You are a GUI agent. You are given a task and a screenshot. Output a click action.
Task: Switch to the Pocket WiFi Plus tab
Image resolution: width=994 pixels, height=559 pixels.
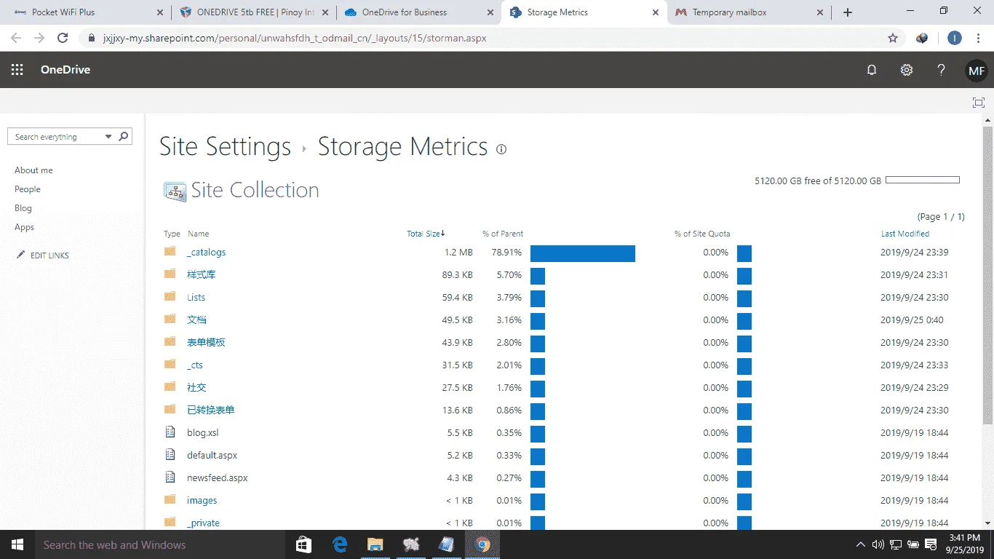87,12
